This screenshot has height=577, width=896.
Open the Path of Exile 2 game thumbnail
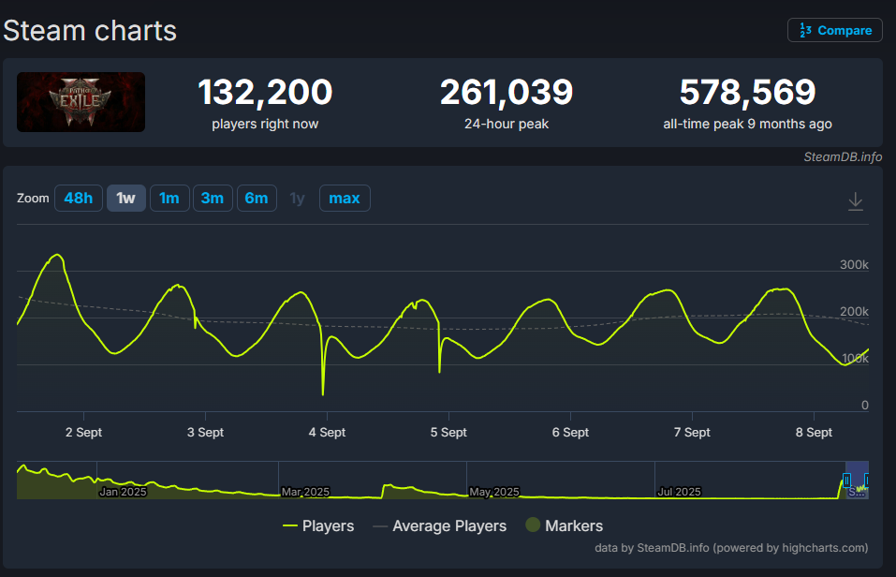tap(81, 102)
